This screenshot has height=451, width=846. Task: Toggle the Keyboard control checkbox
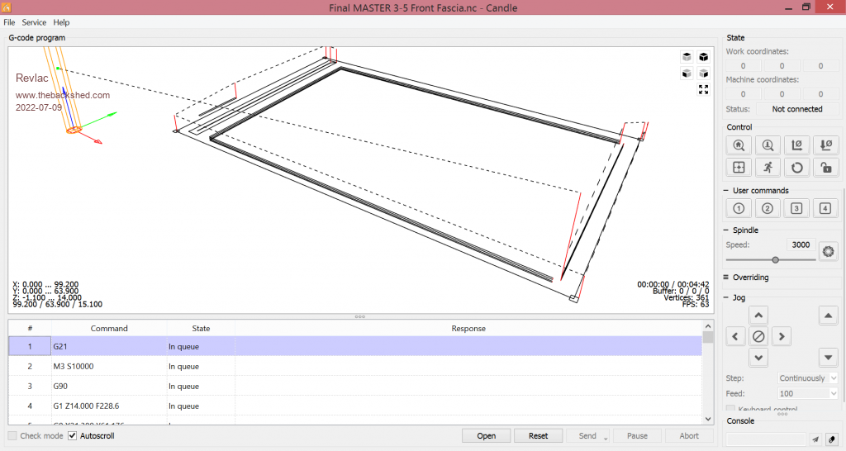tap(730, 409)
